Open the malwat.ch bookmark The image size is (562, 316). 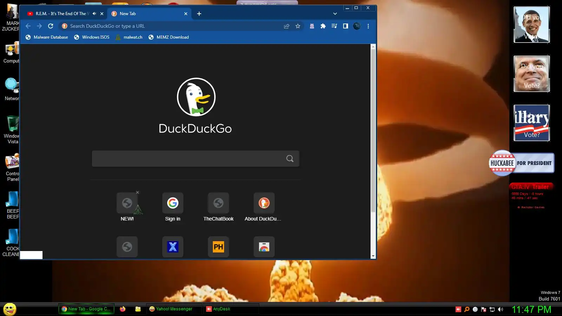tap(129, 37)
